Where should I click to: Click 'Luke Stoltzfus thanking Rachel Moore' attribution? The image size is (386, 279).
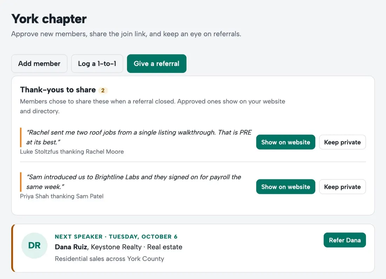click(72, 152)
